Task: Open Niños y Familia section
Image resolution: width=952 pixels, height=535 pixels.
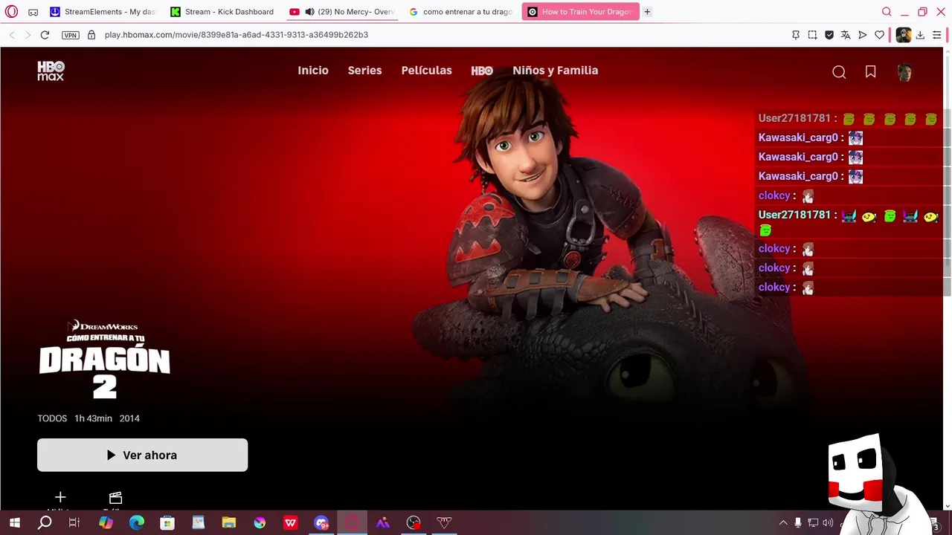Action: click(x=555, y=71)
